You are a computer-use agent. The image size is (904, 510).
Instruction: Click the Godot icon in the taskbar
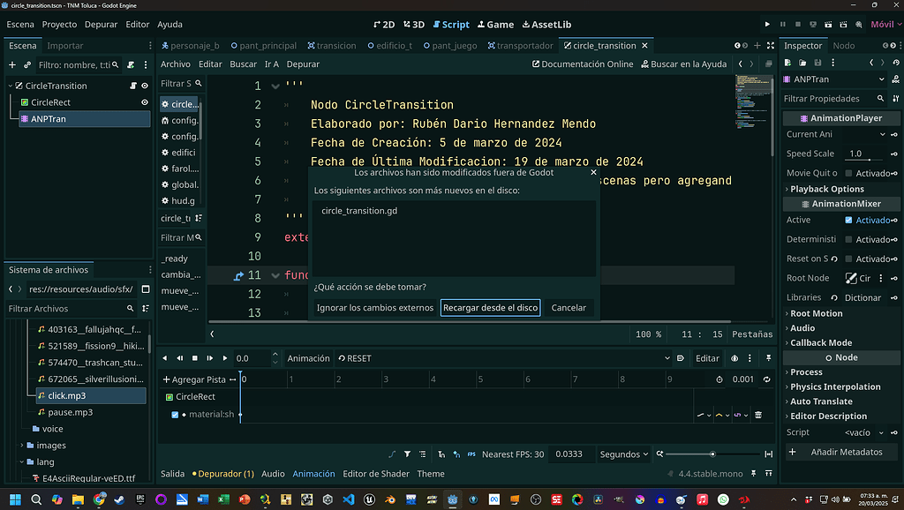pos(452,499)
